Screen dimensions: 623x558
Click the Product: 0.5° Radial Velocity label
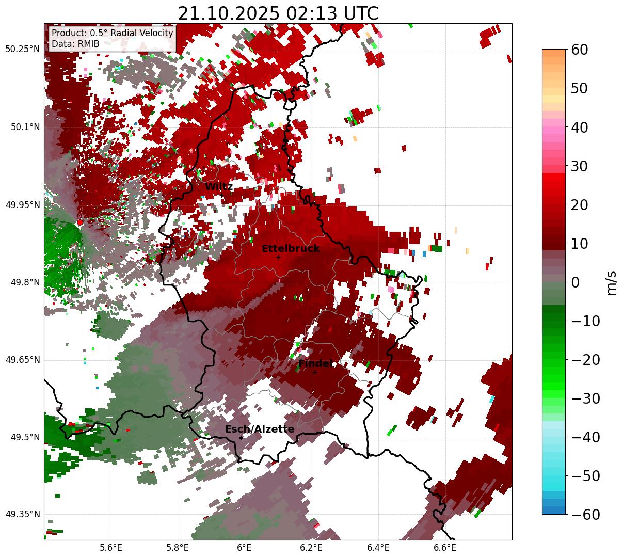click(x=113, y=33)
